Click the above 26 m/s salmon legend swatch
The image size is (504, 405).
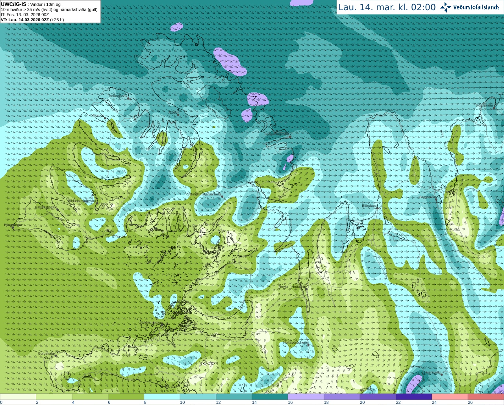tap(486, 397)
